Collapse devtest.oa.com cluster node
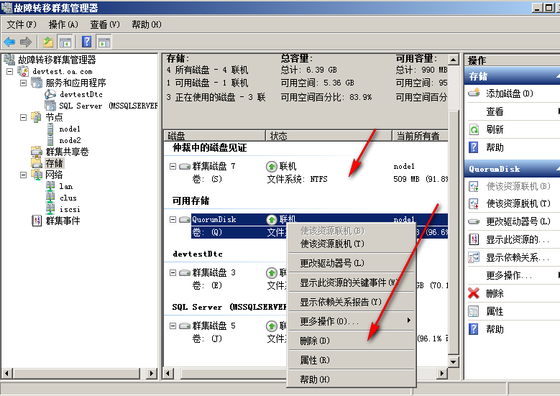560x396 pixels. pyautogui.click(x=10, y=71)
